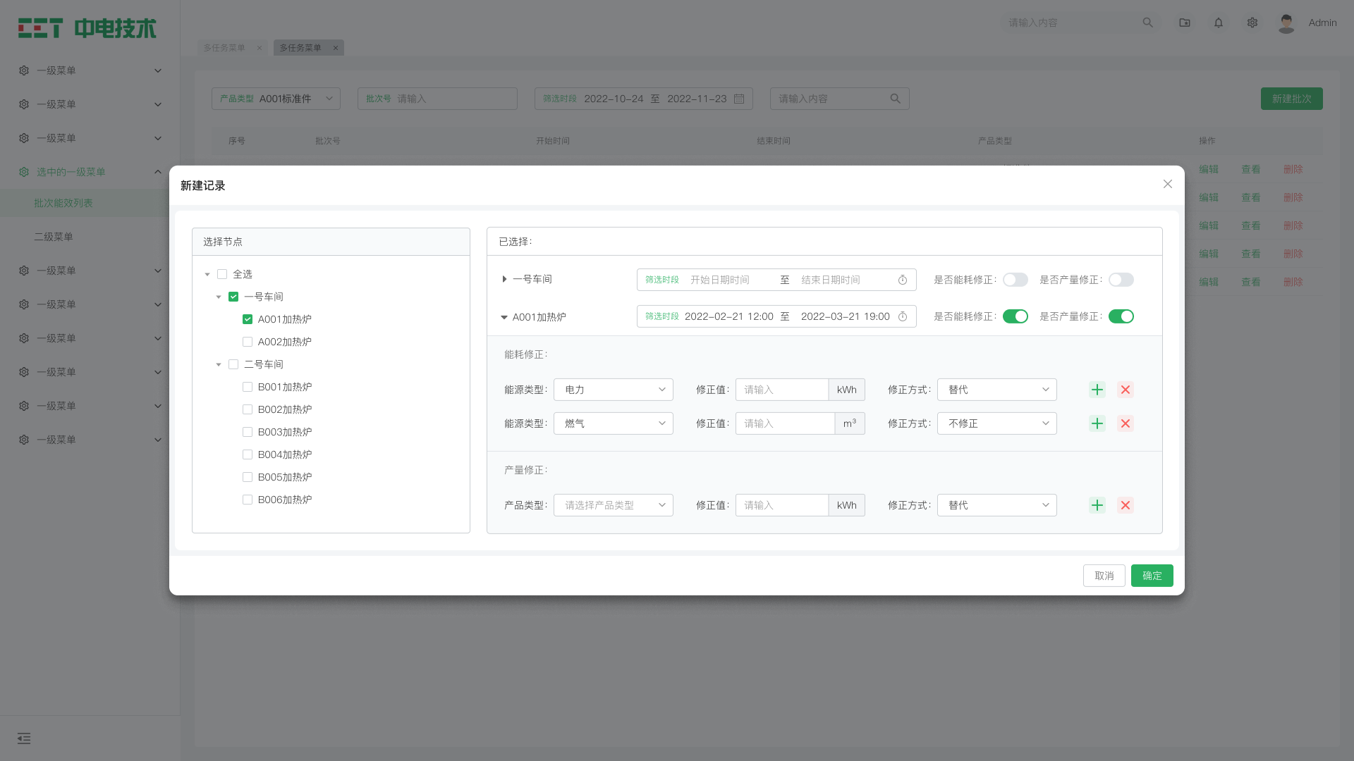Remove 燃气 row with red X icon
The image size is (1354, 761).
[1126, 423]
